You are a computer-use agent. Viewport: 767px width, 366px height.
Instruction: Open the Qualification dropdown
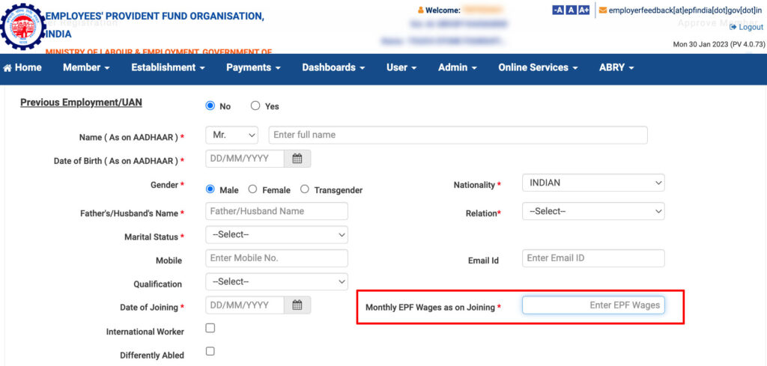pyautogui.click(x=277, y=281)
